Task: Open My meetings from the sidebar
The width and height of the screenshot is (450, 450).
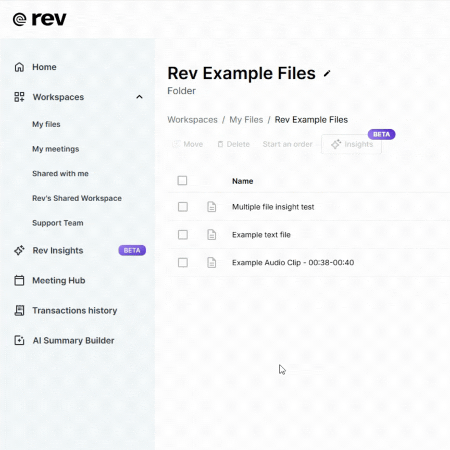Action: [x=55, y=149]
